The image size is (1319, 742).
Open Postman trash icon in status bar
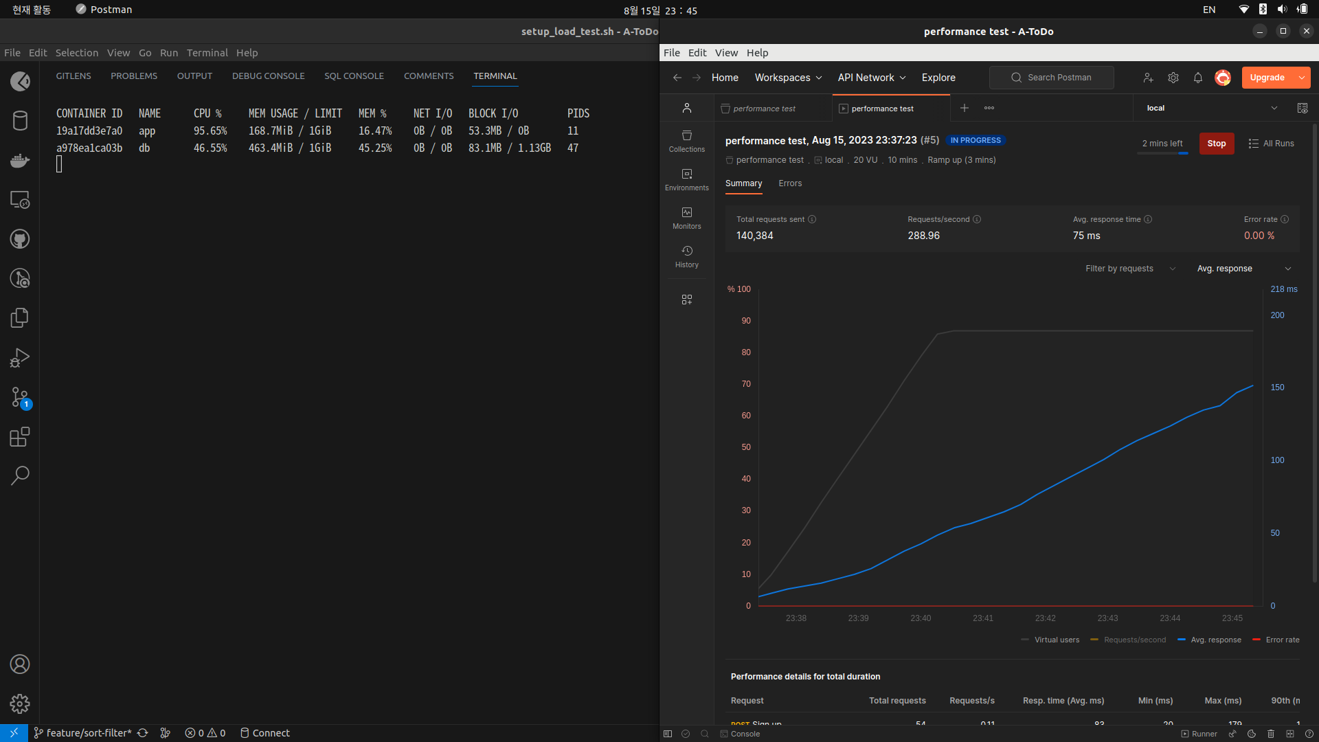(x=1271, y=734)
